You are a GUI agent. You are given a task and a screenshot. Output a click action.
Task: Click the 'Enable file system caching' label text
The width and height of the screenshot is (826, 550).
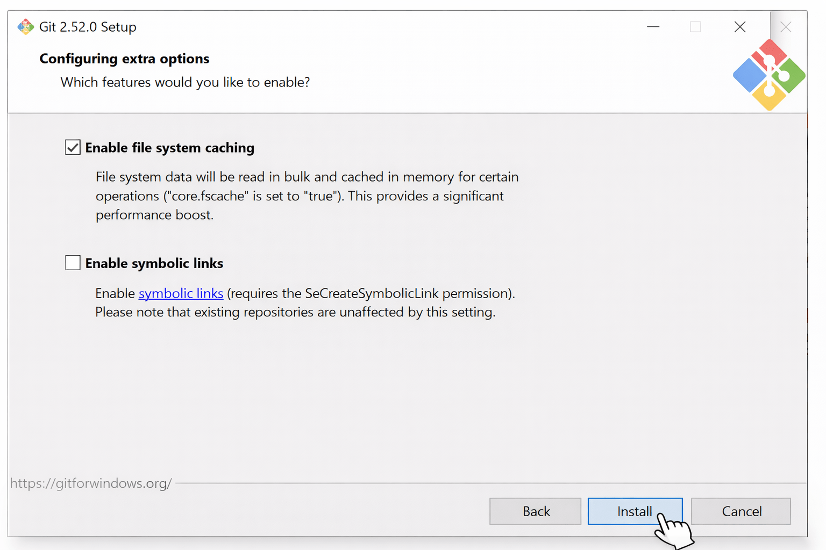[x=170, y=148]
